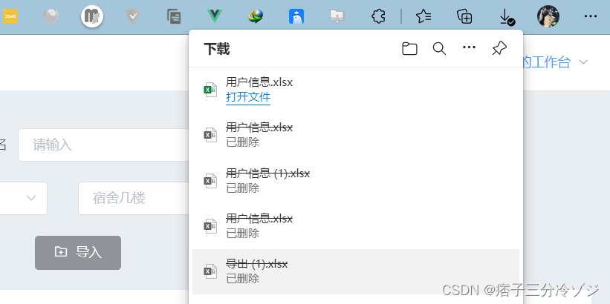Screen dimensions: 610x304
Task: Open the Extensions puzzle piece menu
Action: [378, 16]
